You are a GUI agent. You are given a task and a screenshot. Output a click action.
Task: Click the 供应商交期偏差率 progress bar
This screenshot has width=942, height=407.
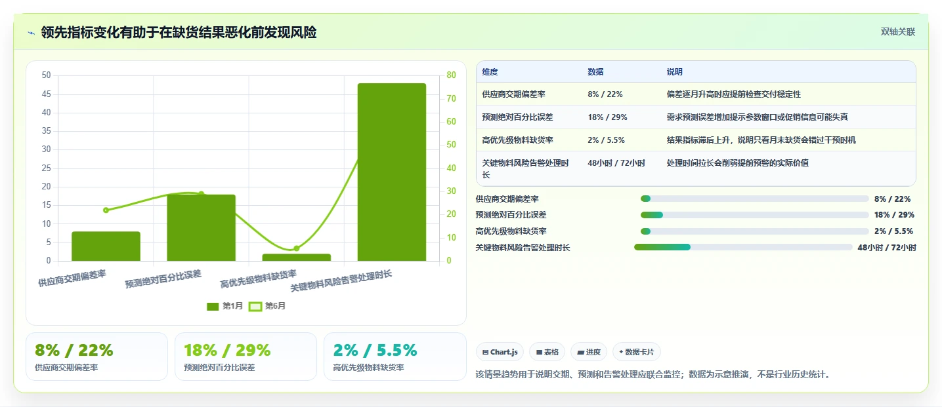755,199
